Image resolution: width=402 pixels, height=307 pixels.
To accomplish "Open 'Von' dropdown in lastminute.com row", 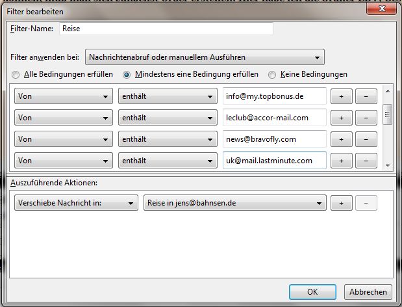I will 64,161.
